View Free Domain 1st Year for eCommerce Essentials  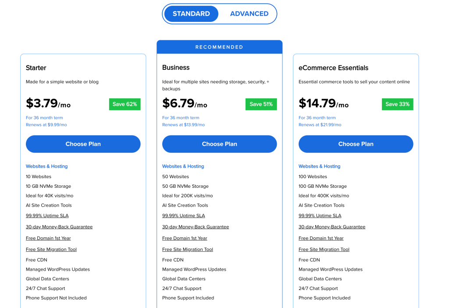click(321, 238)
